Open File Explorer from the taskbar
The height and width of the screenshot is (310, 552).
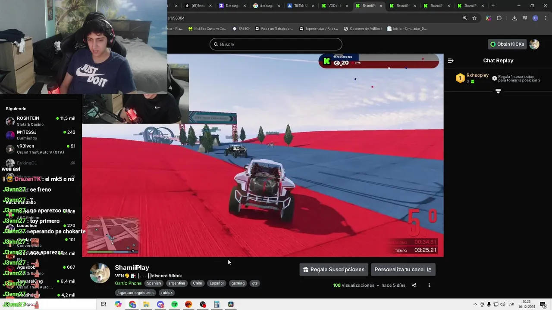click(146, 304)
